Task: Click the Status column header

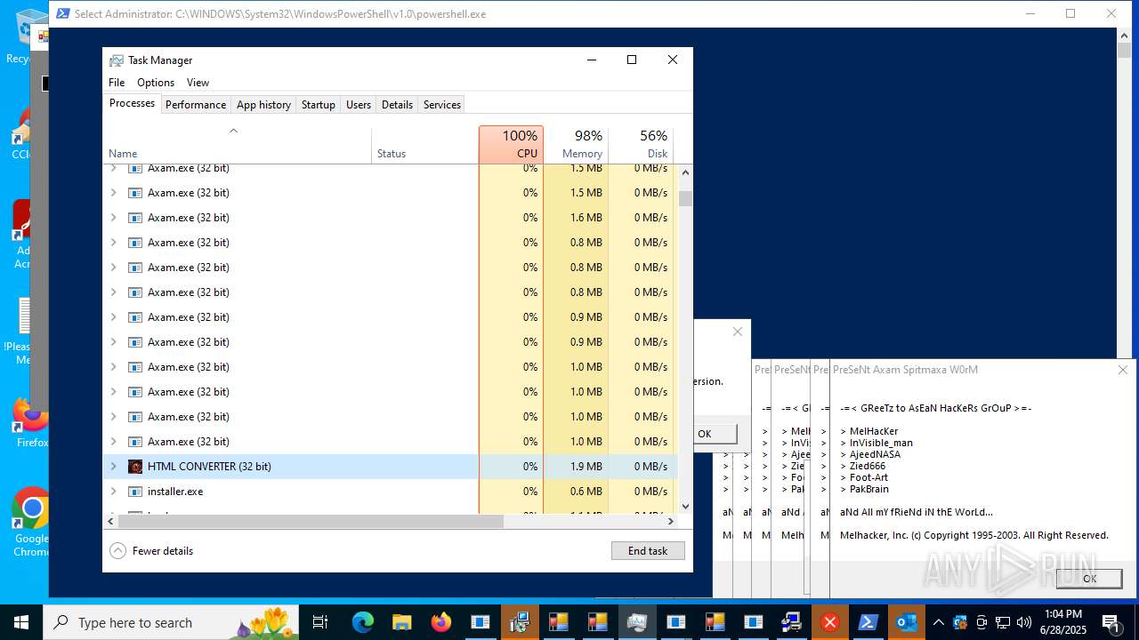Action: pos(424,145)
